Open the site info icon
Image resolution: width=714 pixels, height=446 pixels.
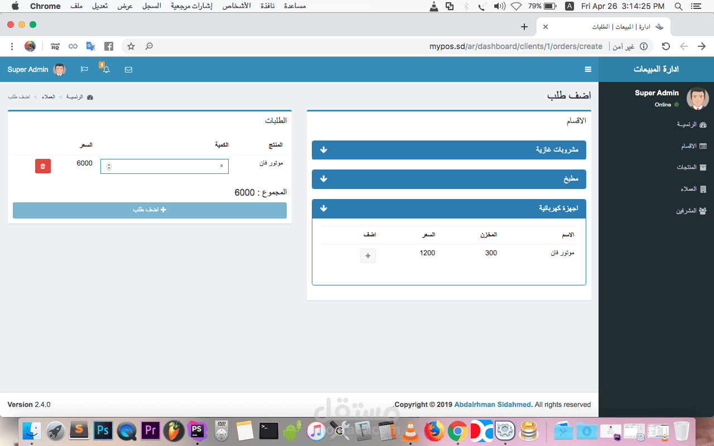pos(644,46)
